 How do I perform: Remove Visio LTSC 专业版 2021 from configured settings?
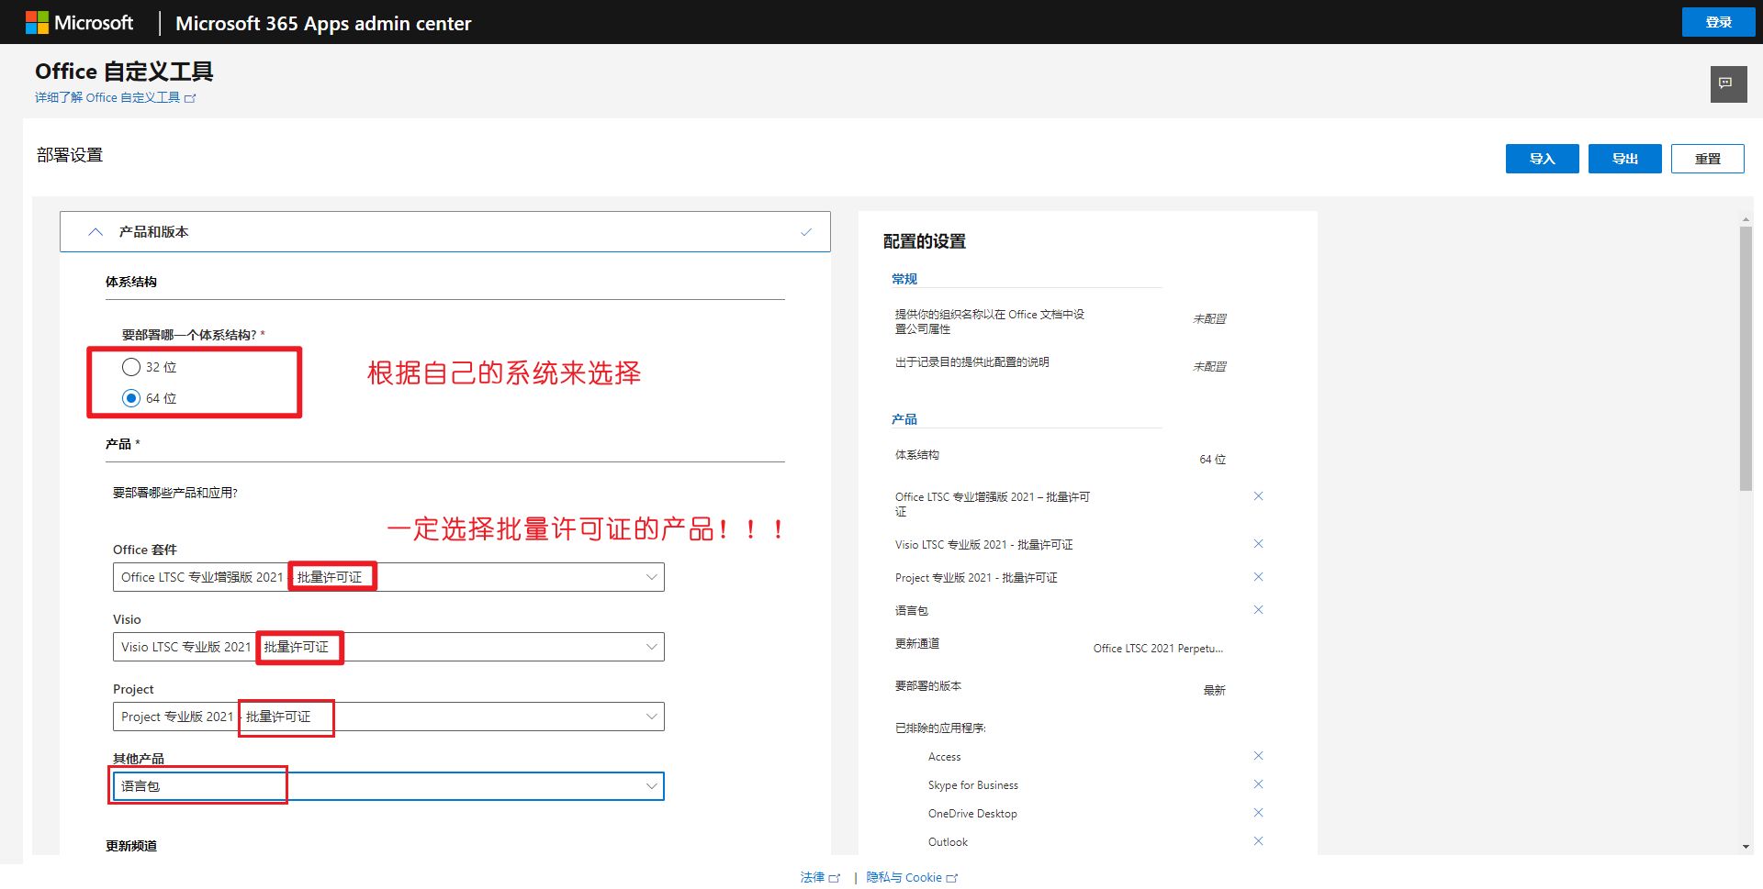click(x=1258, y=544)
